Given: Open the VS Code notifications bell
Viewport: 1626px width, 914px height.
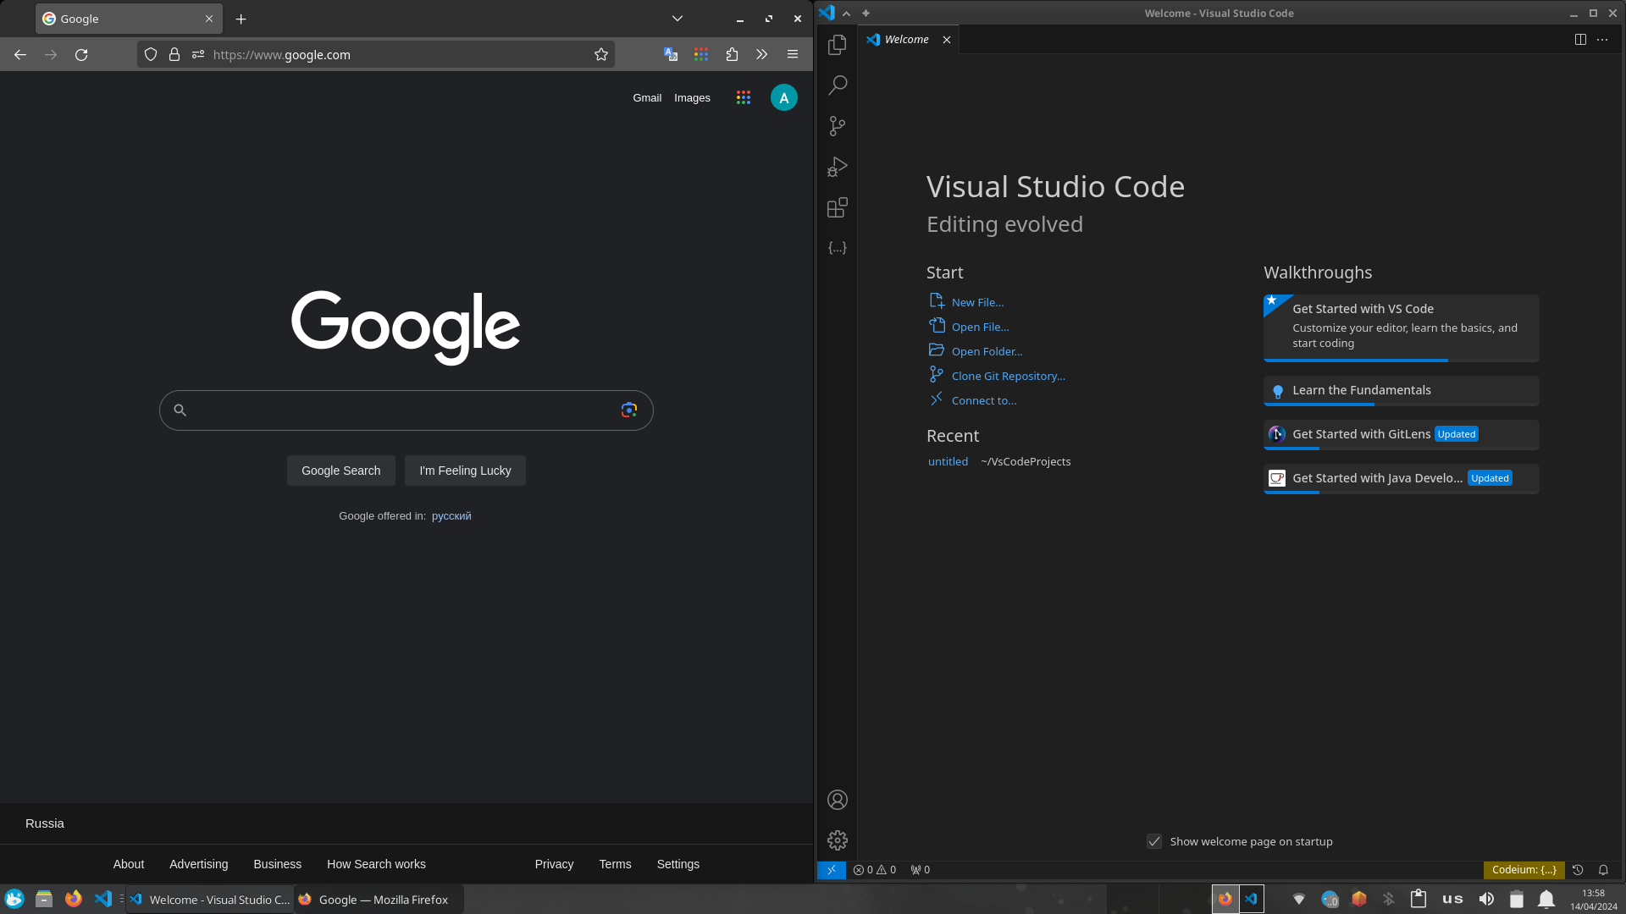Looking at the screenshot, I should tap(1603, 870).
